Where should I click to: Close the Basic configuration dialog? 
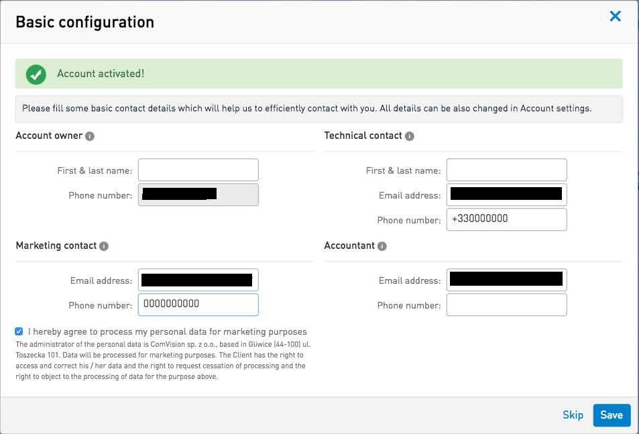615,17
